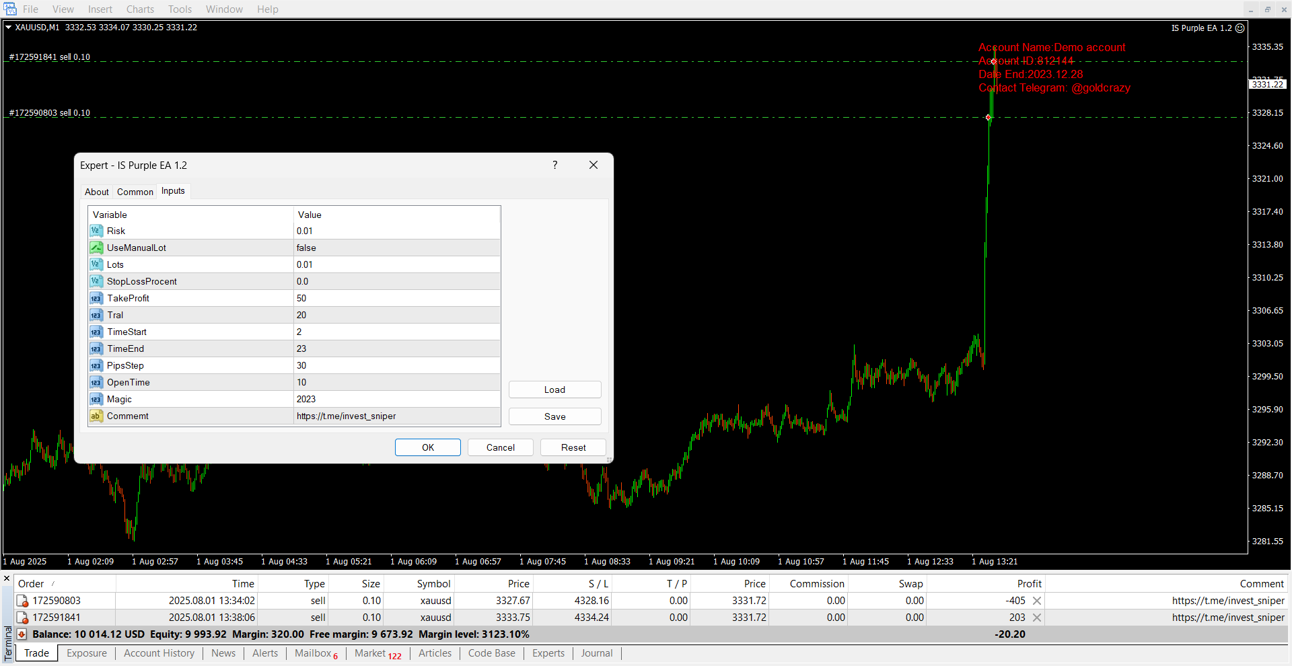This screenshot has height=666, width=1292.
Task: Select the TakeProfit value field showing 50
Action: (396, 298)
